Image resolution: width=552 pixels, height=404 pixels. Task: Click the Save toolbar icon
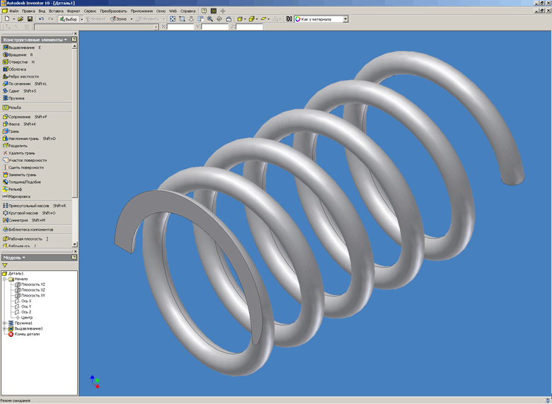[x=30, y=19]
